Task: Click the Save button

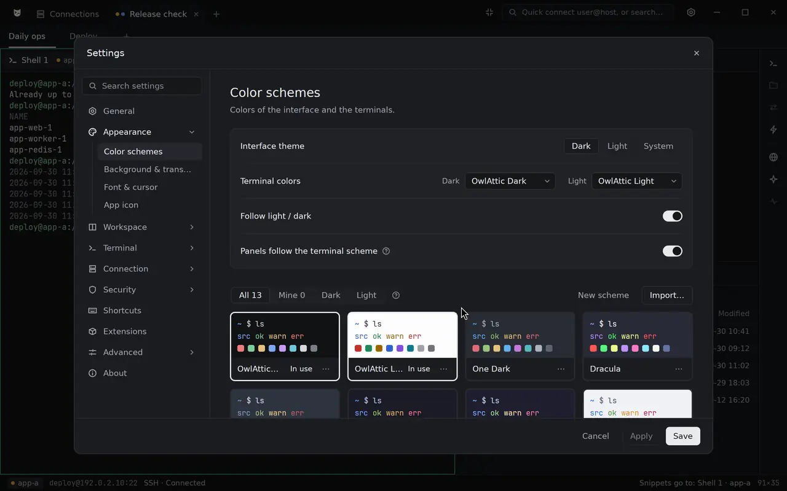Action: tap(683, 436)
